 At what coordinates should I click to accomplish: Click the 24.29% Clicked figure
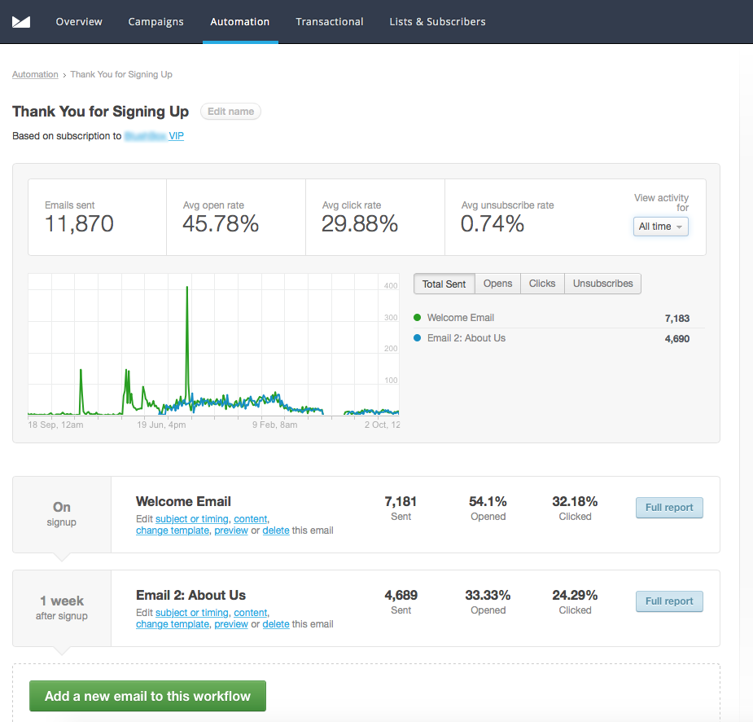575,596
